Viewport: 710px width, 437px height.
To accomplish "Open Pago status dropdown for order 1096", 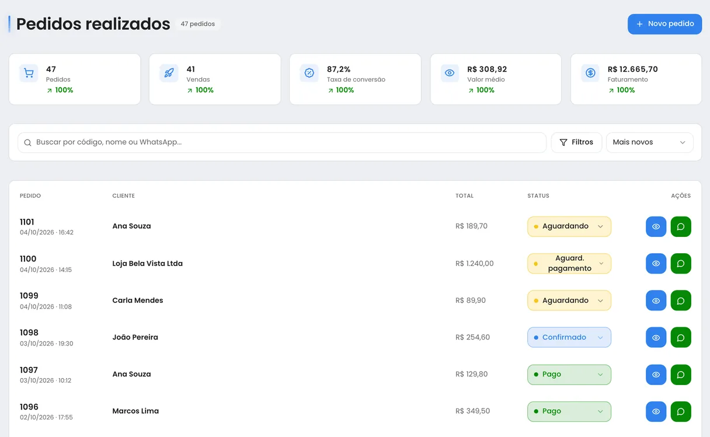I will [x=569, y=411].
